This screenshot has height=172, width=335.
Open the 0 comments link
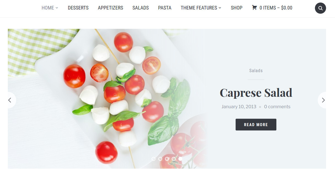pos(277,107)
